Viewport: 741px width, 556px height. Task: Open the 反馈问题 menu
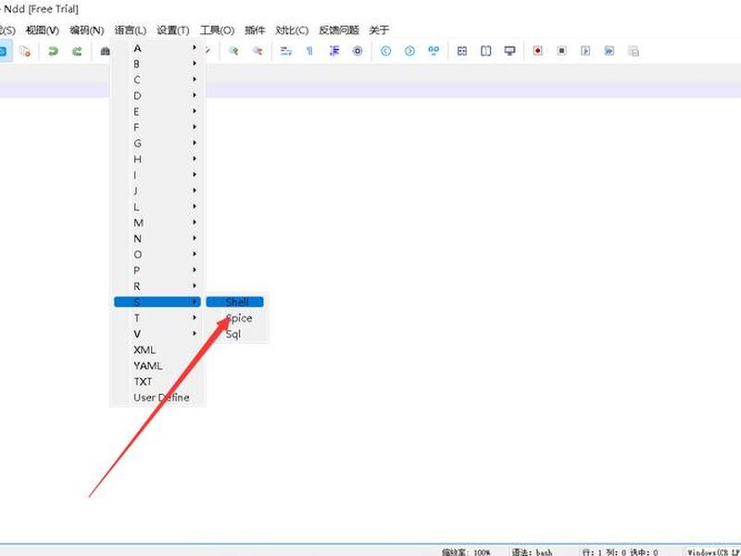[x=339, y=31]
